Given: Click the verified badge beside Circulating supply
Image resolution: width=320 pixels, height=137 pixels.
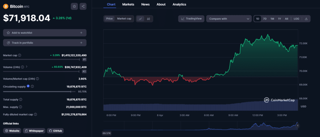Looking at the screenshot, I should pyautogui.click(x=28, y=86).
